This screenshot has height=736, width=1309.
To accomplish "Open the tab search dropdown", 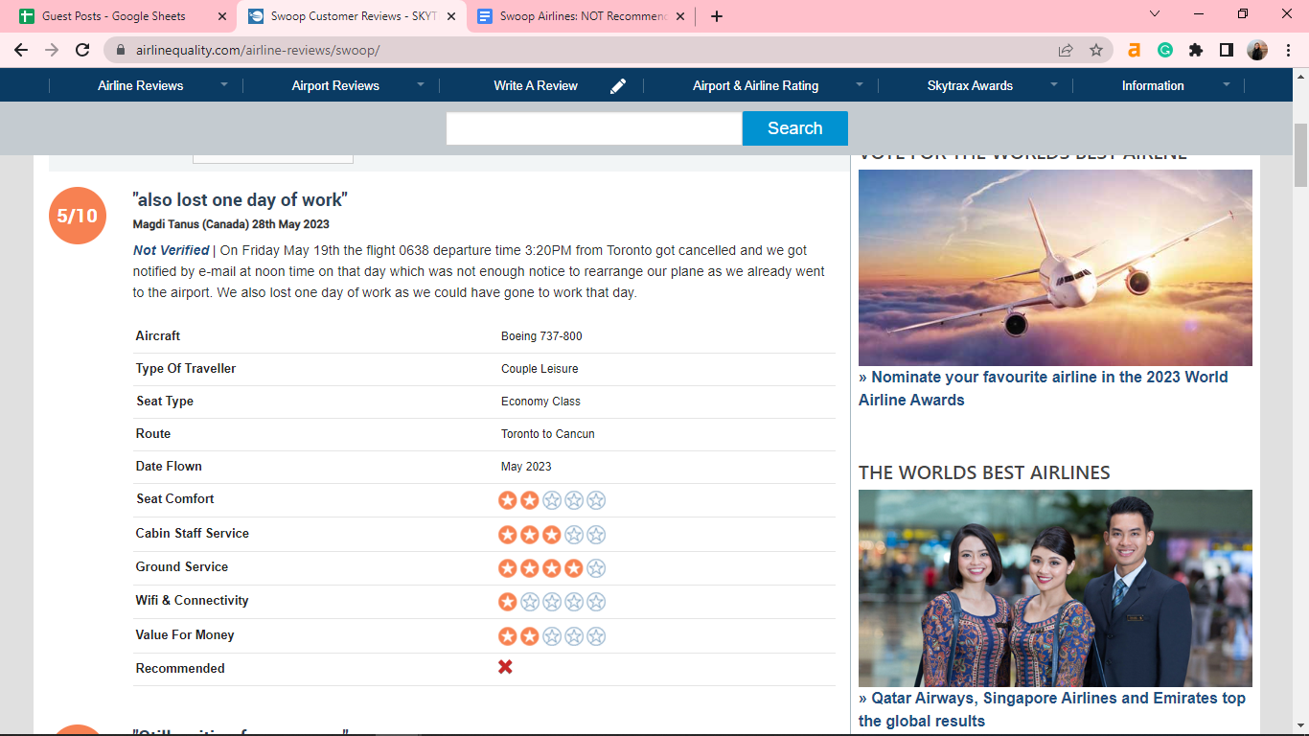I will 1155,14.
